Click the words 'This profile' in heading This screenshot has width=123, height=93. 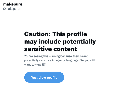(70, 34)
